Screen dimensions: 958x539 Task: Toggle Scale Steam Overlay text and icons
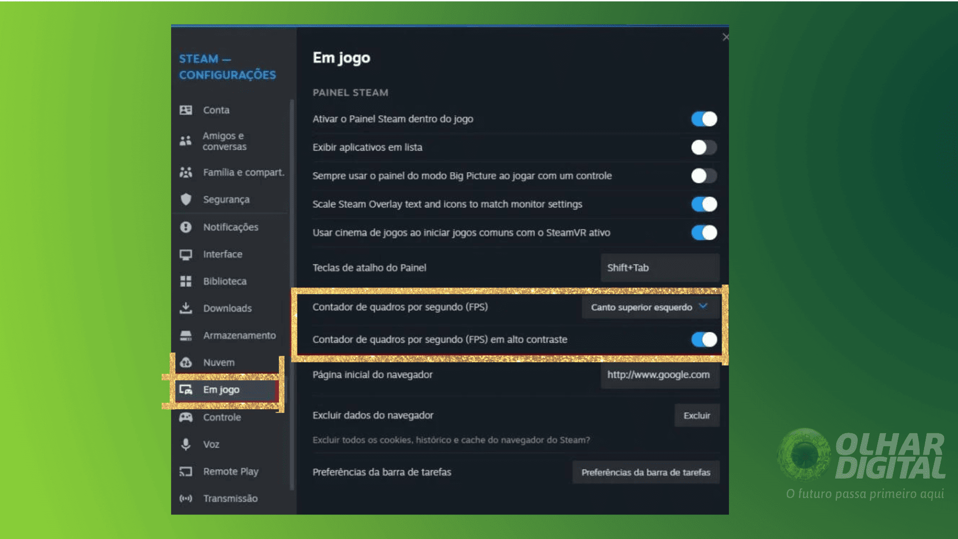[704, 204]
